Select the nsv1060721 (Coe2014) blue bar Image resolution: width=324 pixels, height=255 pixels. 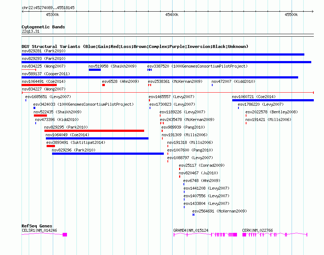click(x=273, y=100)
